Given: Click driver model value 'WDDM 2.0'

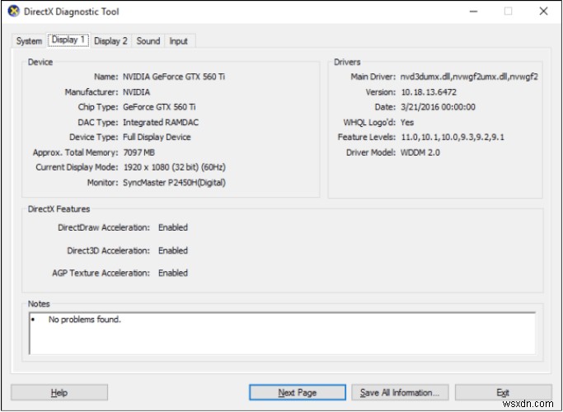Looking at the screenshot, I should (420, 152).
